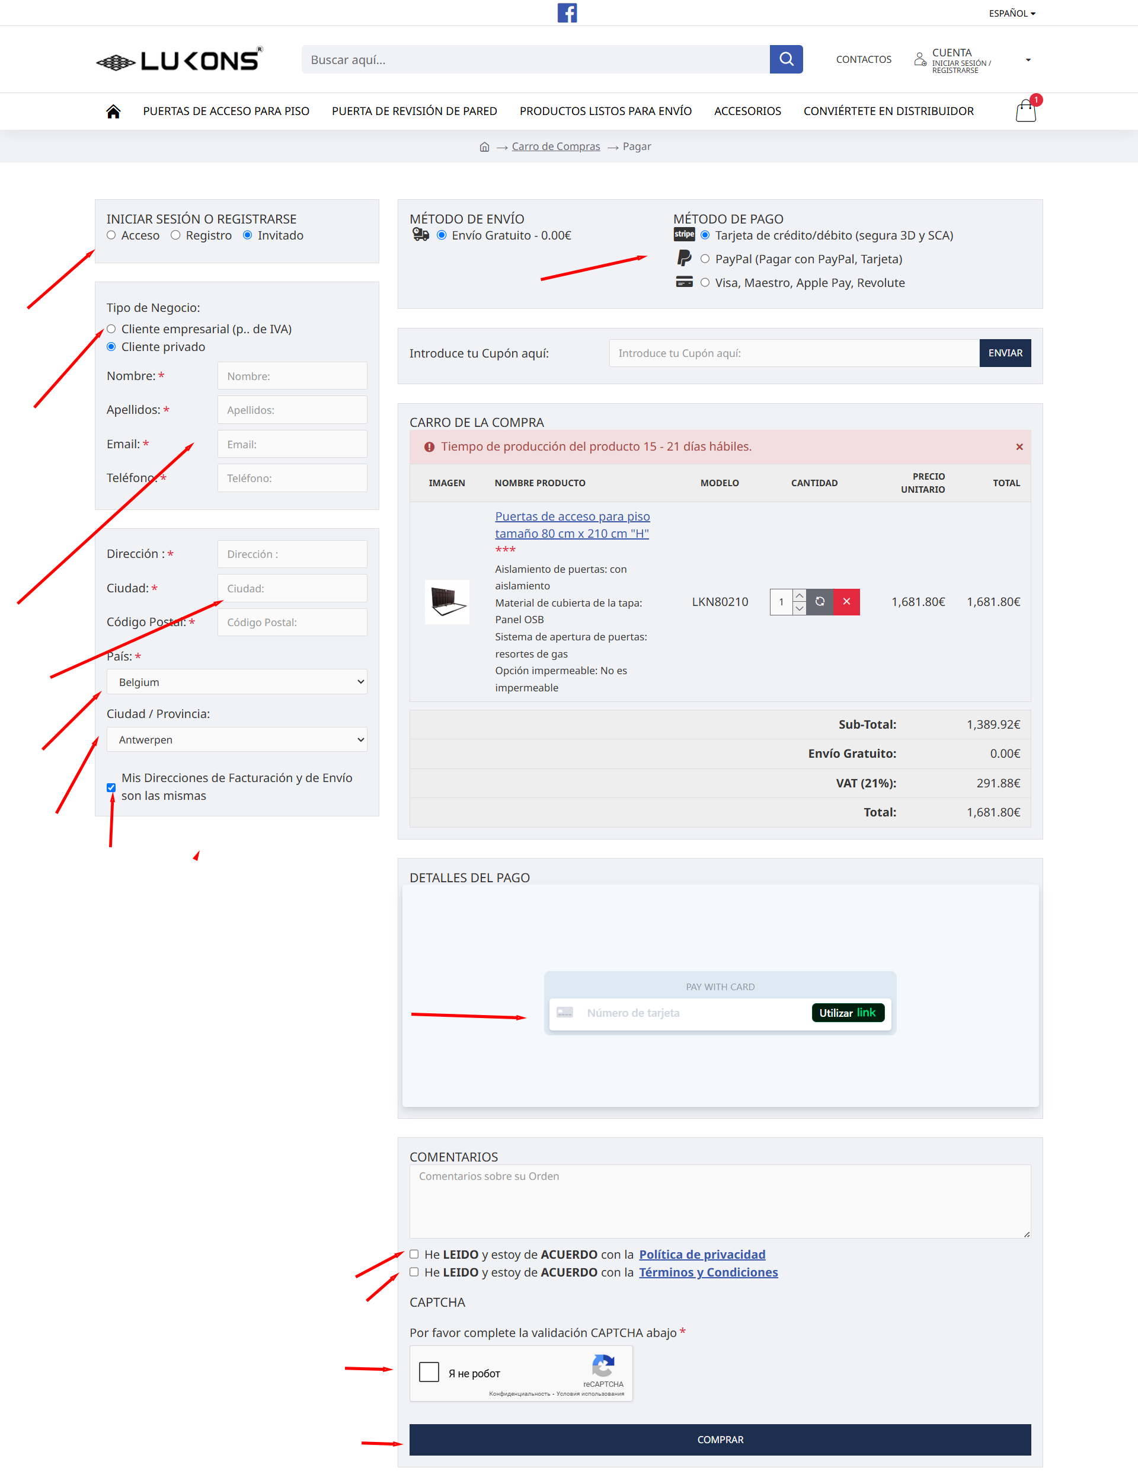1138x1471 pixels.
Task: Open the account user icon
Action: tap(920, 59)
